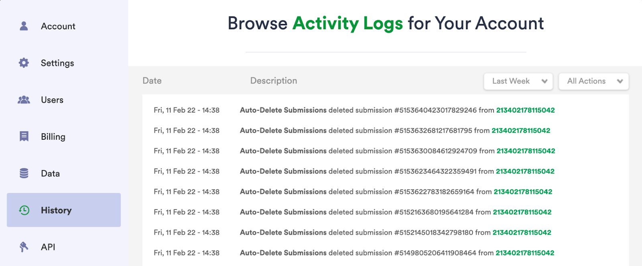Go to the Account menu item

coord(58,26)
